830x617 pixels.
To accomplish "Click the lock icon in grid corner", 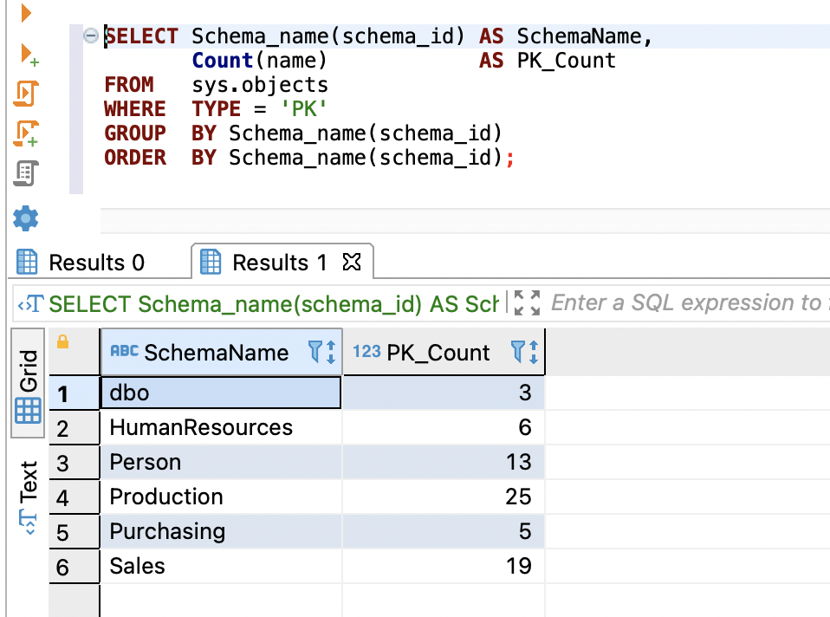I will 62,342.
